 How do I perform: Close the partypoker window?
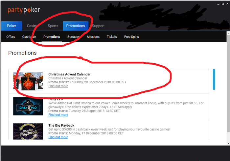tap(227, 4)
